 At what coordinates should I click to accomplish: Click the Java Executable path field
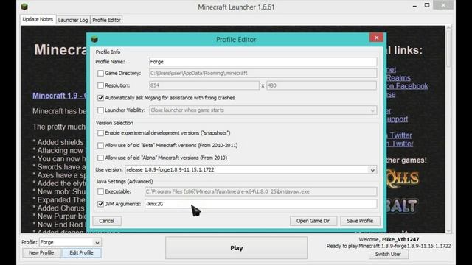[260, 191]
